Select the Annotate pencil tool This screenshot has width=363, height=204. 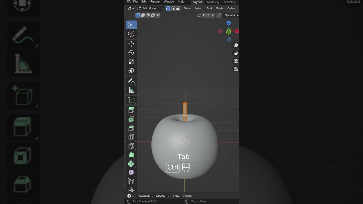pos(131,81)
